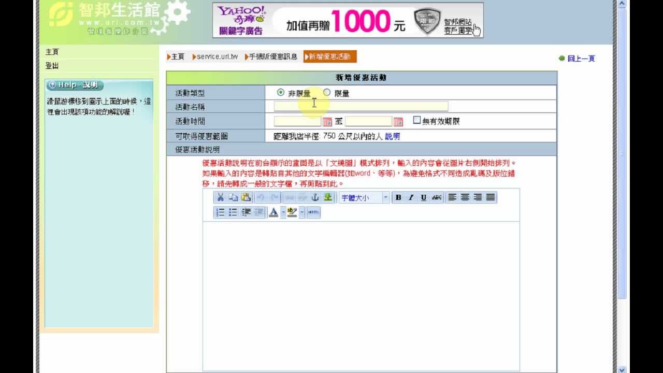
Task: Align text center
Action: tap(465, 197)
